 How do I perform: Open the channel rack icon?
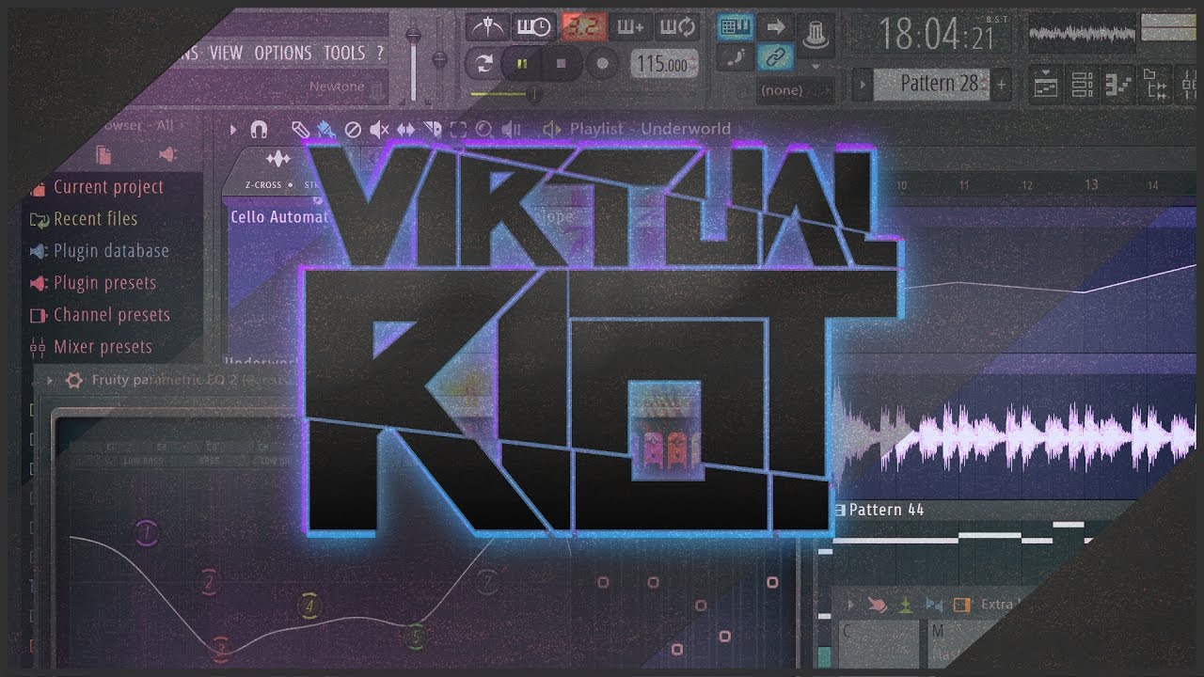(1082, 85)
